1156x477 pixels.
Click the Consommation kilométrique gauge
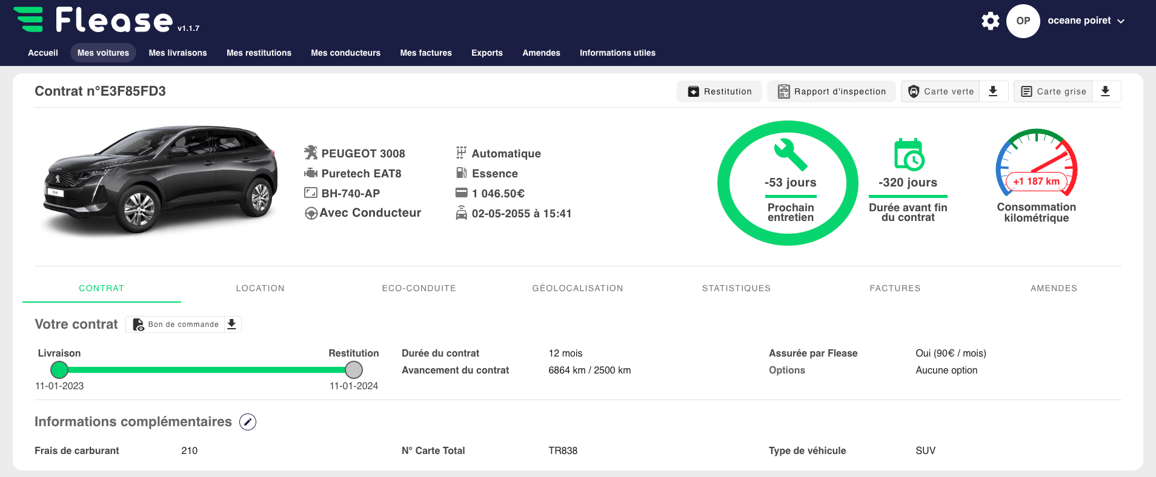pyautogui.click(x=1036, y=162)
